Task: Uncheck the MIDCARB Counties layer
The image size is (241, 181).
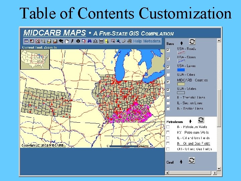Action: (168, 81)
